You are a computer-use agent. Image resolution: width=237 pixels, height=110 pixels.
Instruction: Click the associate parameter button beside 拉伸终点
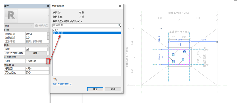coord(48,34)
